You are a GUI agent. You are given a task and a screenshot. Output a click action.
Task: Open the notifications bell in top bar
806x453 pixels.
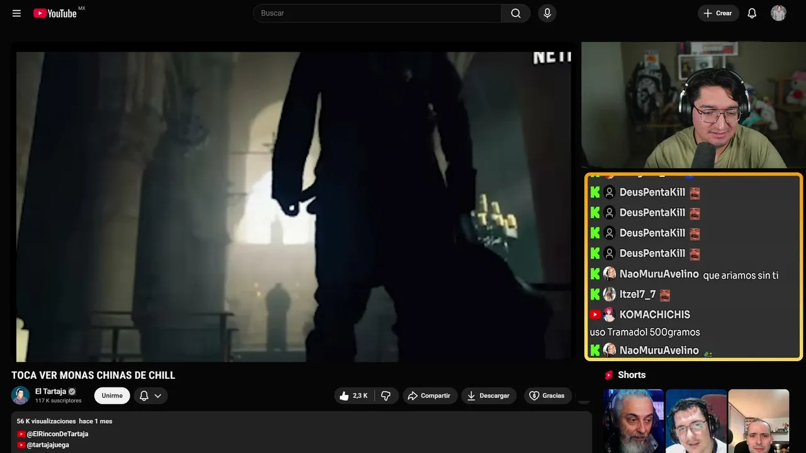[752, 13]
